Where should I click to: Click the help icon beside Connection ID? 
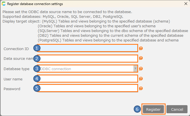141,48
